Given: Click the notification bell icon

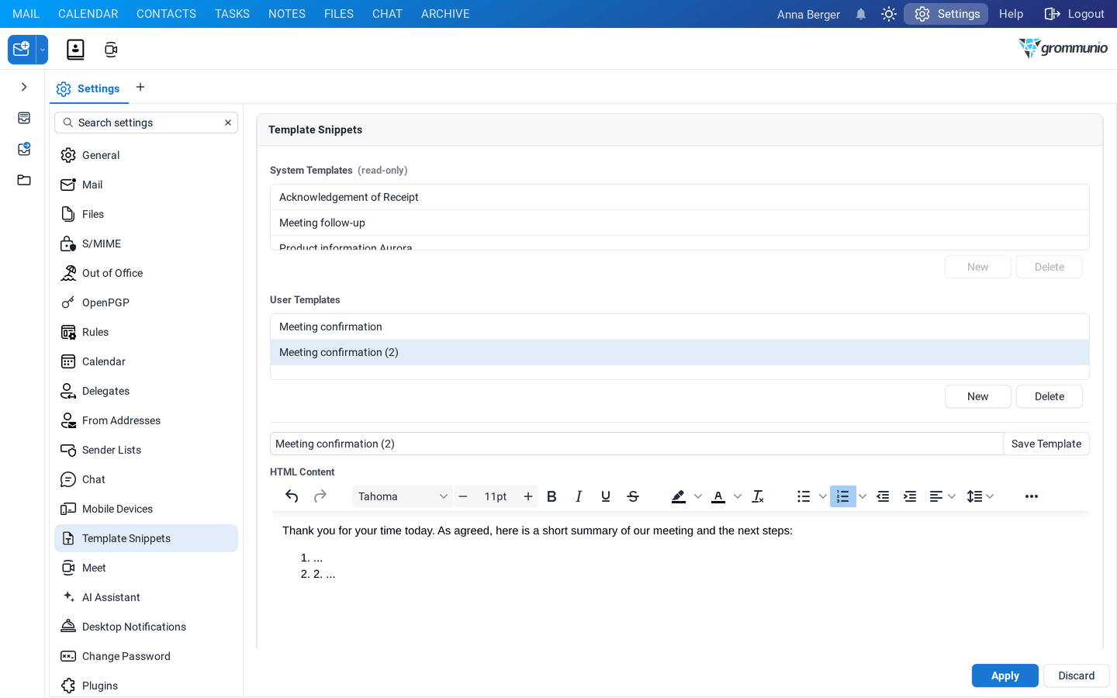Looking at the screenshot, I should tap(861, 14).
